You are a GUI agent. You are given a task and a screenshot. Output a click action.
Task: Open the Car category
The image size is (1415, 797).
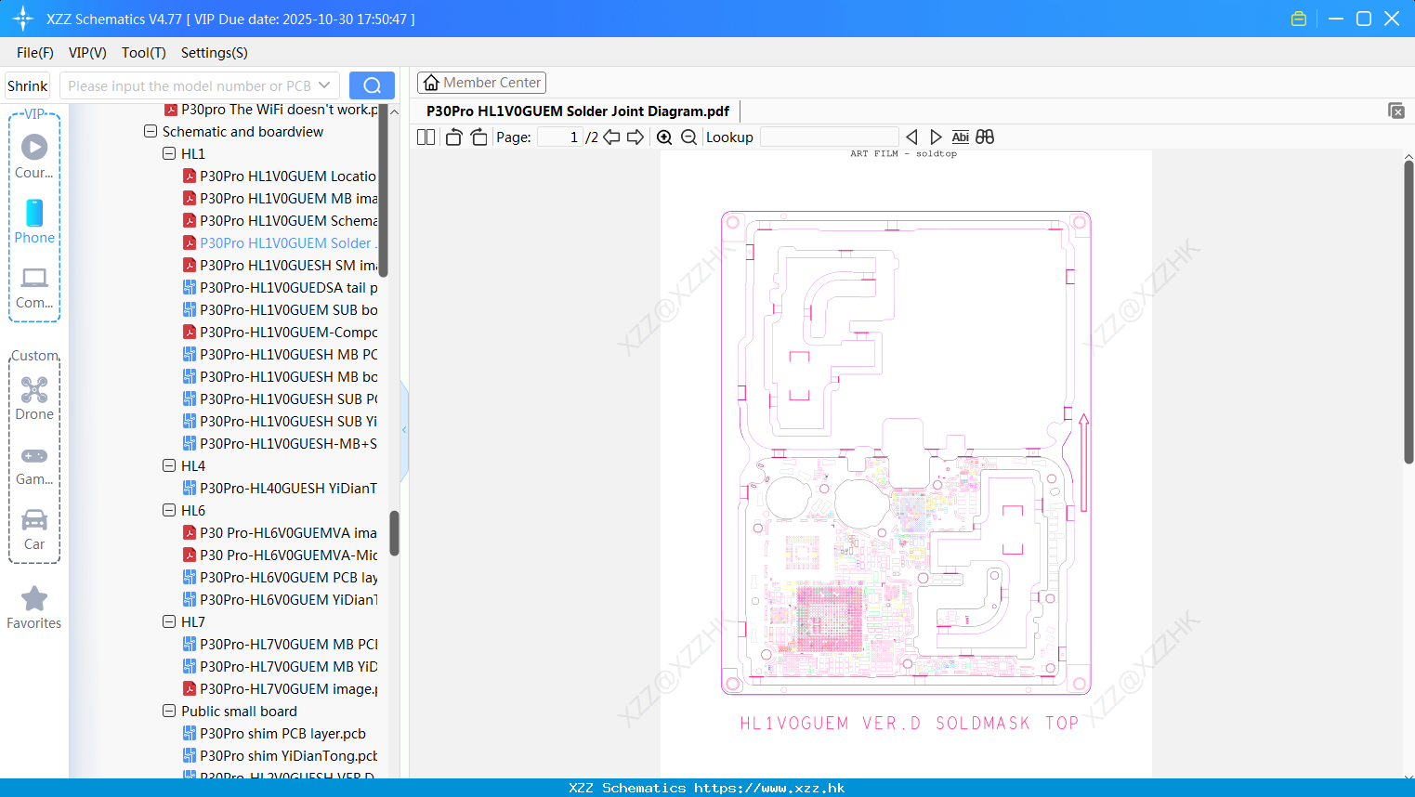pyautogui.click(x=34, y=530)
